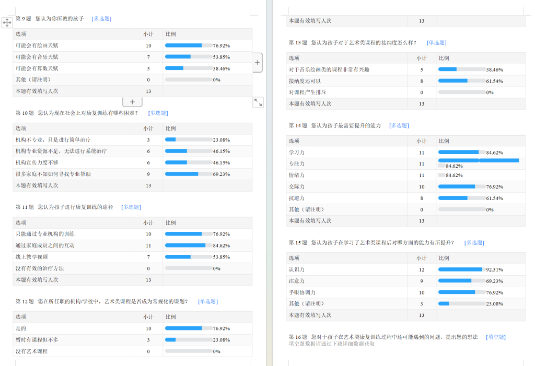Click the 第 11 题 question heading text
The height and width of the screenshot is (366, 535).
coord(64,207)
